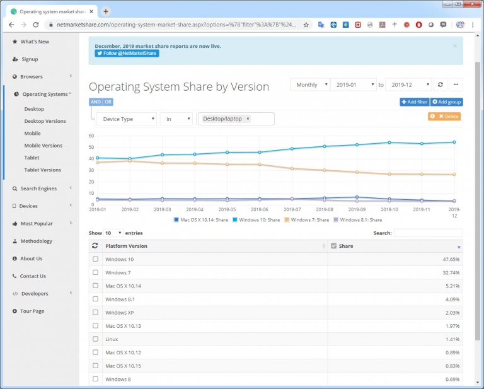The image size is (484, 389).
Task: Open Desktop Versions in sidebar
Action: (x=45, y=121)
